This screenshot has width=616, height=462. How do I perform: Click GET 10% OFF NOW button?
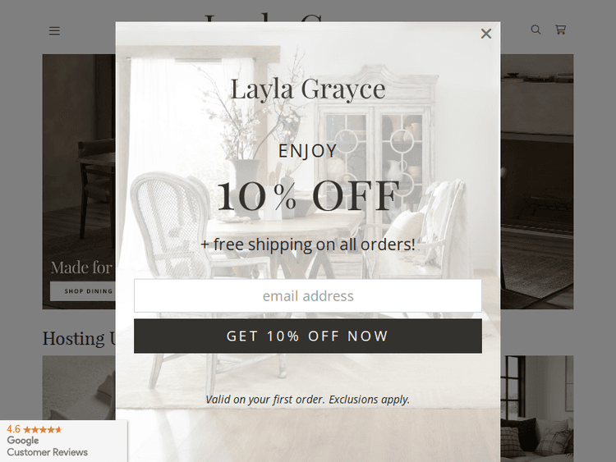(x=308, y=336)
